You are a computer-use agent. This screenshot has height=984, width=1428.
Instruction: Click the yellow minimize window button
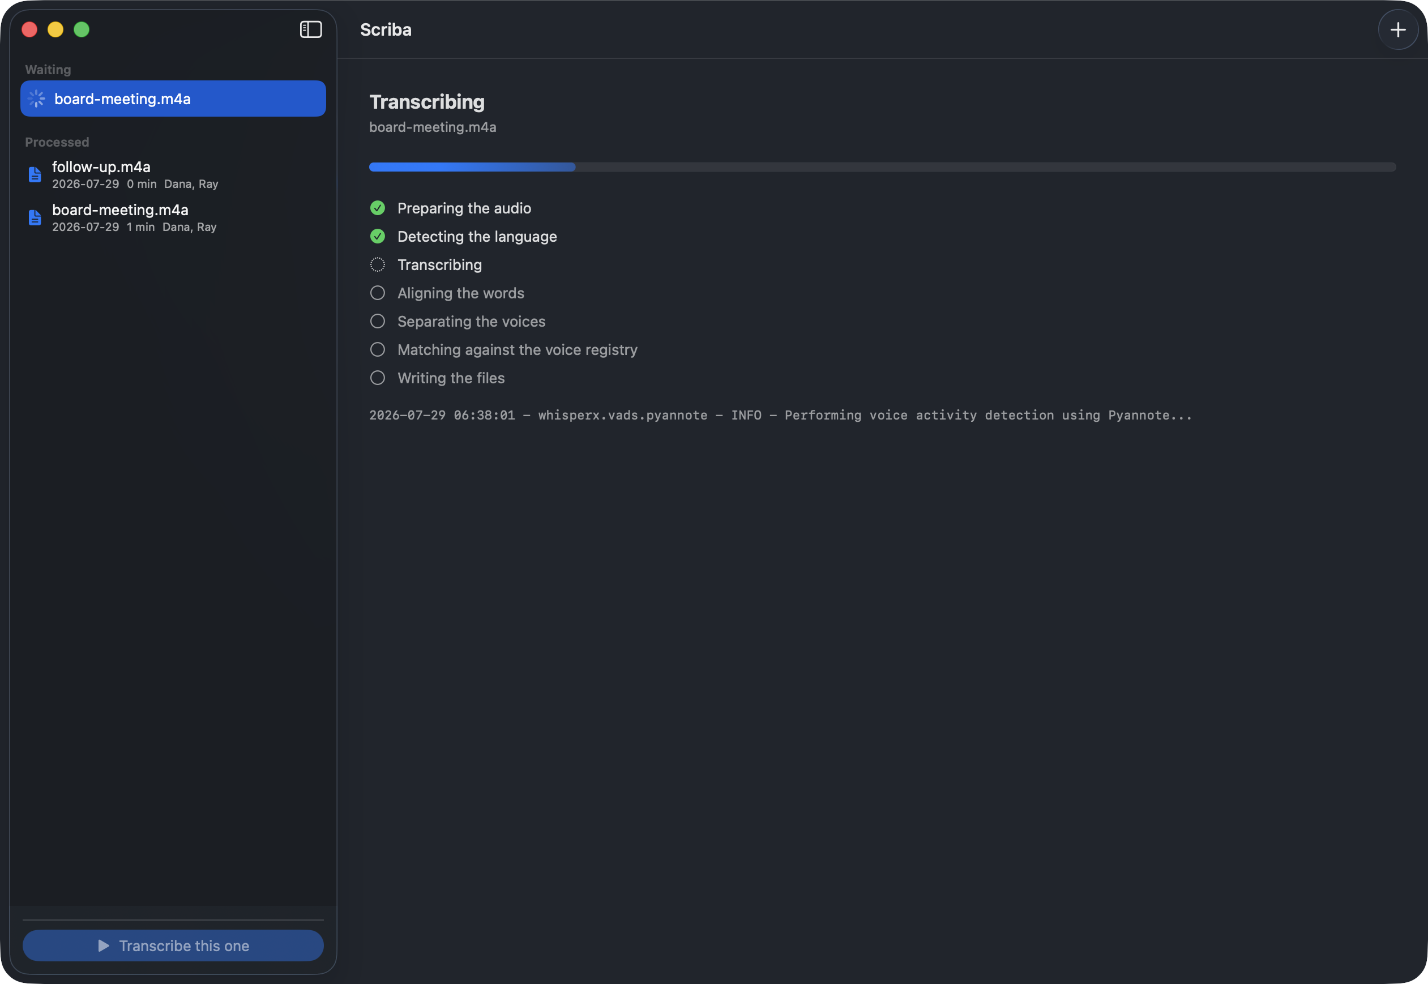(x=55, y=29)
